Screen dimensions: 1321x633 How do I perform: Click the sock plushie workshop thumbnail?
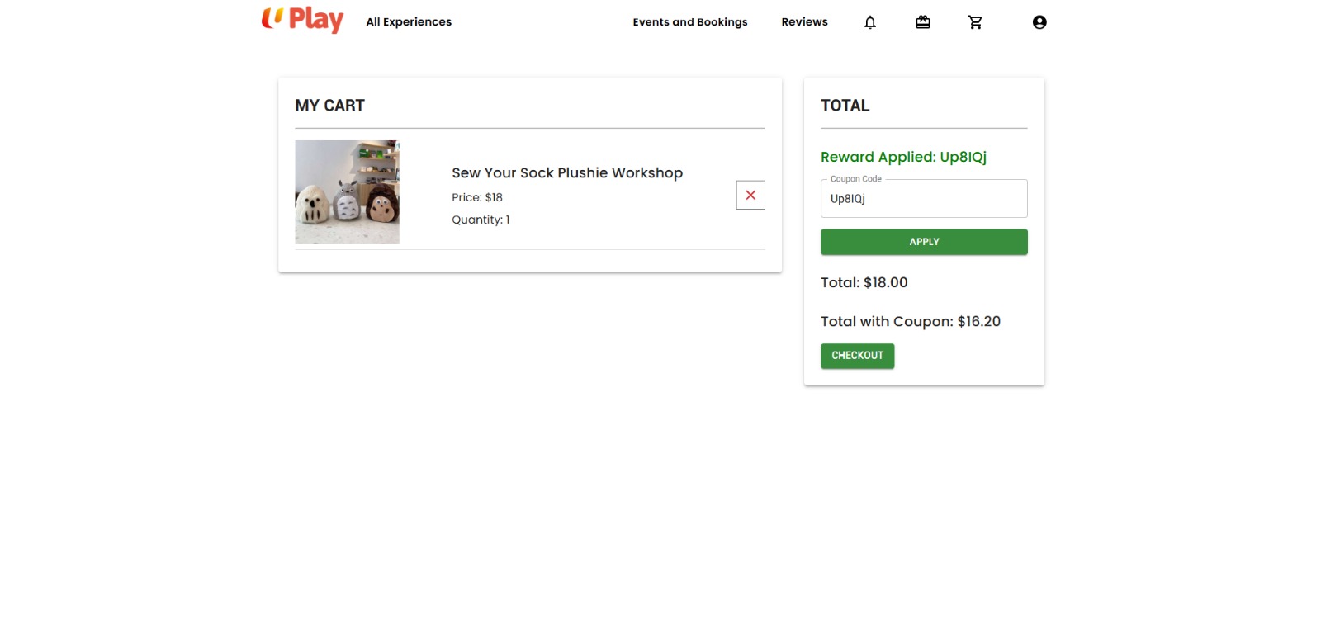(347, 192)
